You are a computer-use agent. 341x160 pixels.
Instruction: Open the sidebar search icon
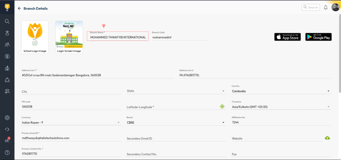point(7,21)
